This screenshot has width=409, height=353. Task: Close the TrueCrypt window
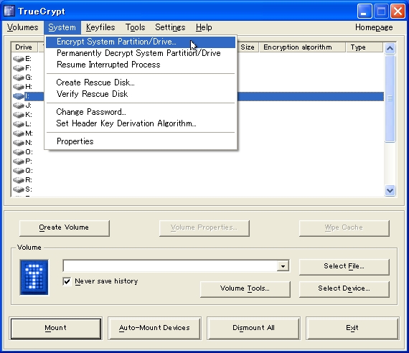(398, 11)
